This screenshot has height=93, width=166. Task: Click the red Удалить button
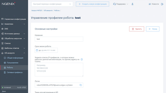[x=137, y=29]
